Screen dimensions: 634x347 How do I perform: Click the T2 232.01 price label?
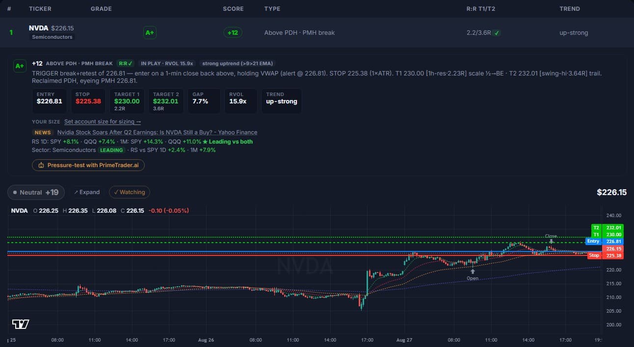click(x=607, y=228)
